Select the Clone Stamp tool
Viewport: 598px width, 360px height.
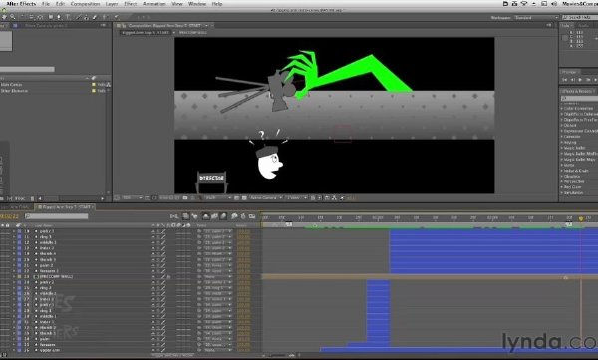pos(86,17)
